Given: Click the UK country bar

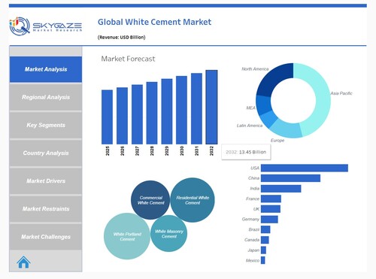Looking at the screenshot, I should tap(271, 209).
